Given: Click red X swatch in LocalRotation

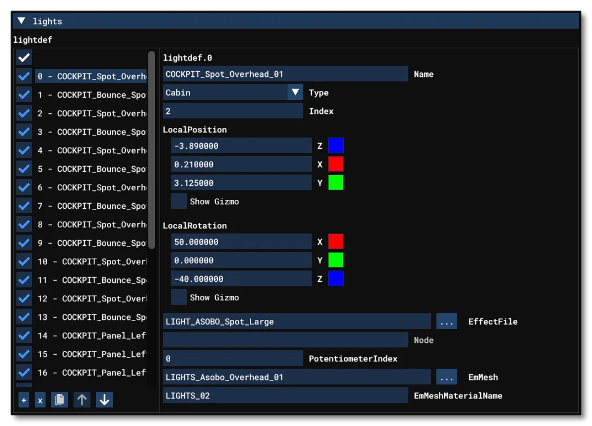Looking at the screenshot, I should click(x=336, y=241).
